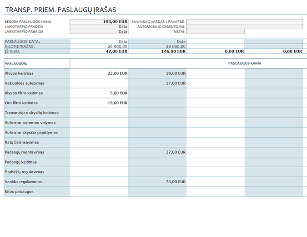Select the PASLAUGOS KAINA header

[245, 63]
